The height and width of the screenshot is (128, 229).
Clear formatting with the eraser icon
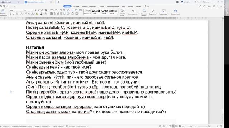[42, 10]
